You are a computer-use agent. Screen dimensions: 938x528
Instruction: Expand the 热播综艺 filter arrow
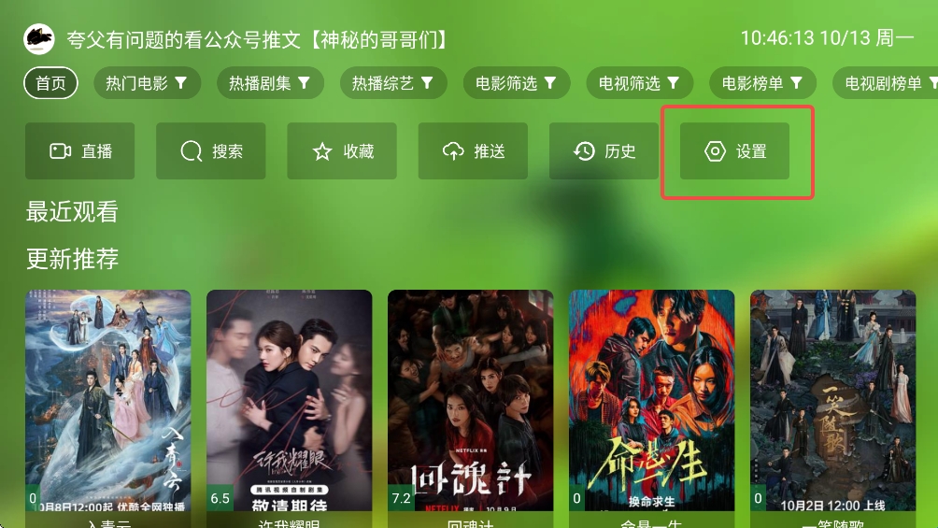(x=427, y=83)
